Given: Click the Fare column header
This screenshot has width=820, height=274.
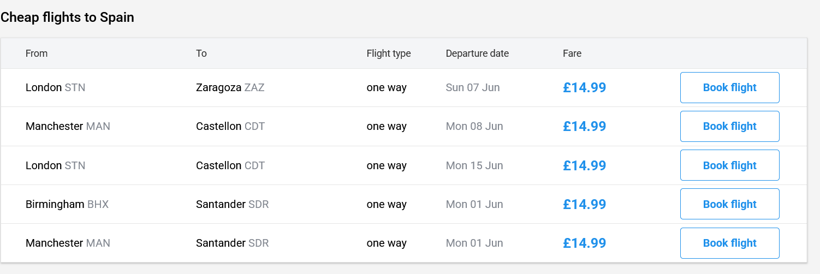Looking at the screenshot, I should pos(572,53).
